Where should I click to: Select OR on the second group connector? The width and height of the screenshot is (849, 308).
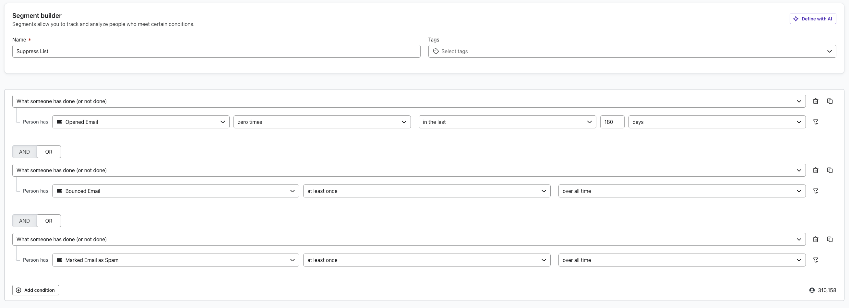[48, 221]
